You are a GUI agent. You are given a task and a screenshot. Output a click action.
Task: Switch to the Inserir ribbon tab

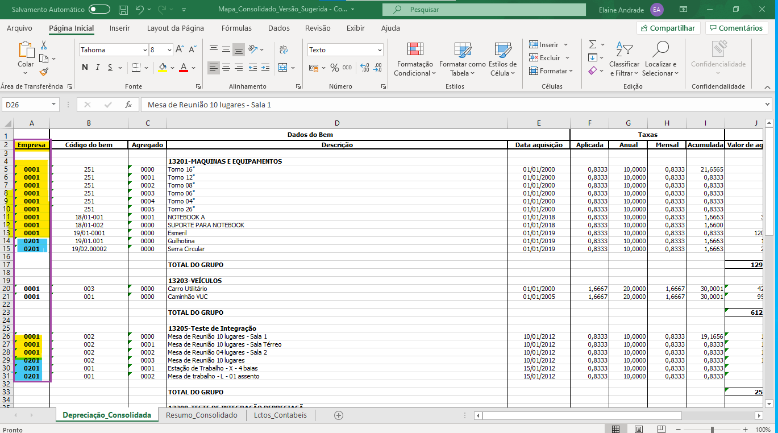tap(120, 28)
